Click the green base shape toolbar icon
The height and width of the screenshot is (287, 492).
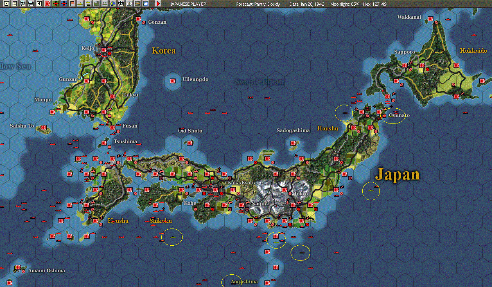pos(97,4)
